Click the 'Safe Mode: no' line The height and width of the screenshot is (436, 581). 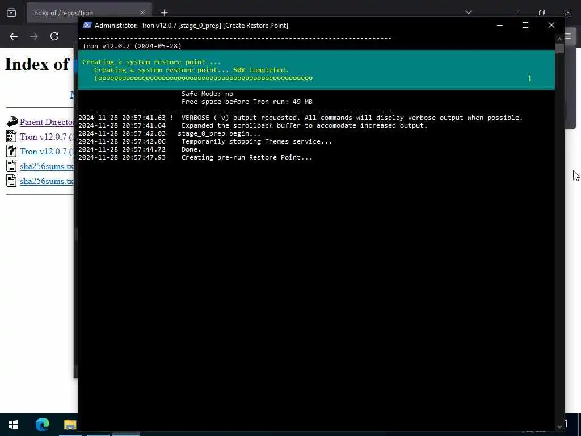pyautogui.click(x=207, y=94)
